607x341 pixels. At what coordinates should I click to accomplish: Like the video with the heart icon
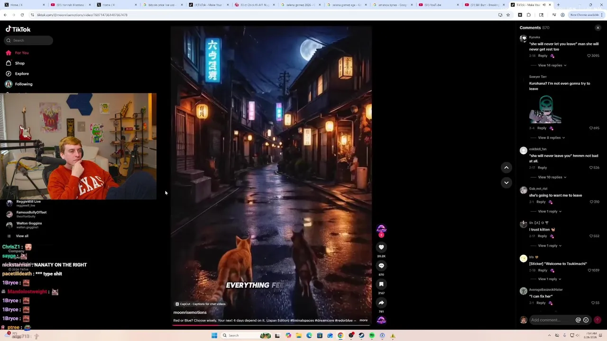381,247
